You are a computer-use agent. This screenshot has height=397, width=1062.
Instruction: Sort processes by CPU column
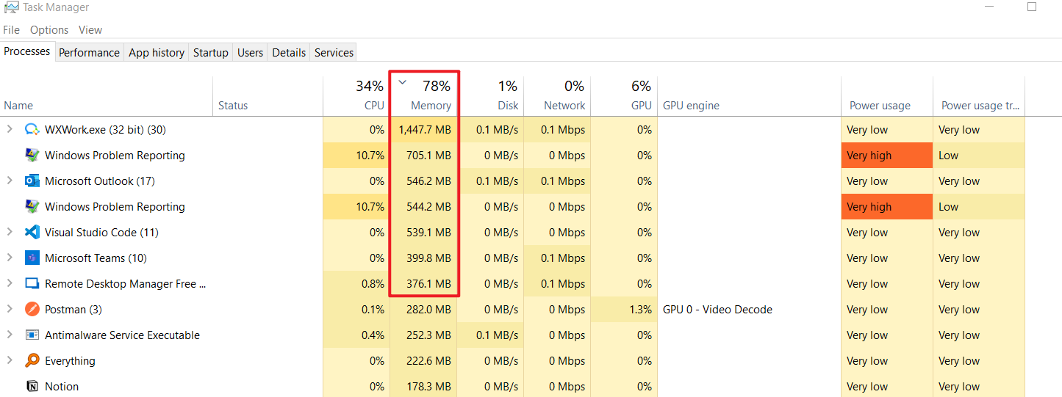[x=356, y=96]
